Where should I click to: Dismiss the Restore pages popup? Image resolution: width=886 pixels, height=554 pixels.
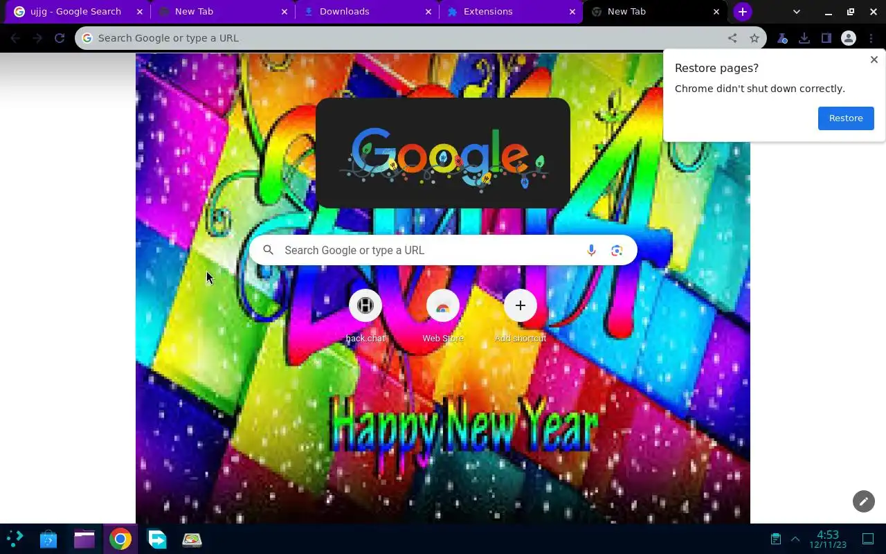pyautogui.click(x=874, y=60)
